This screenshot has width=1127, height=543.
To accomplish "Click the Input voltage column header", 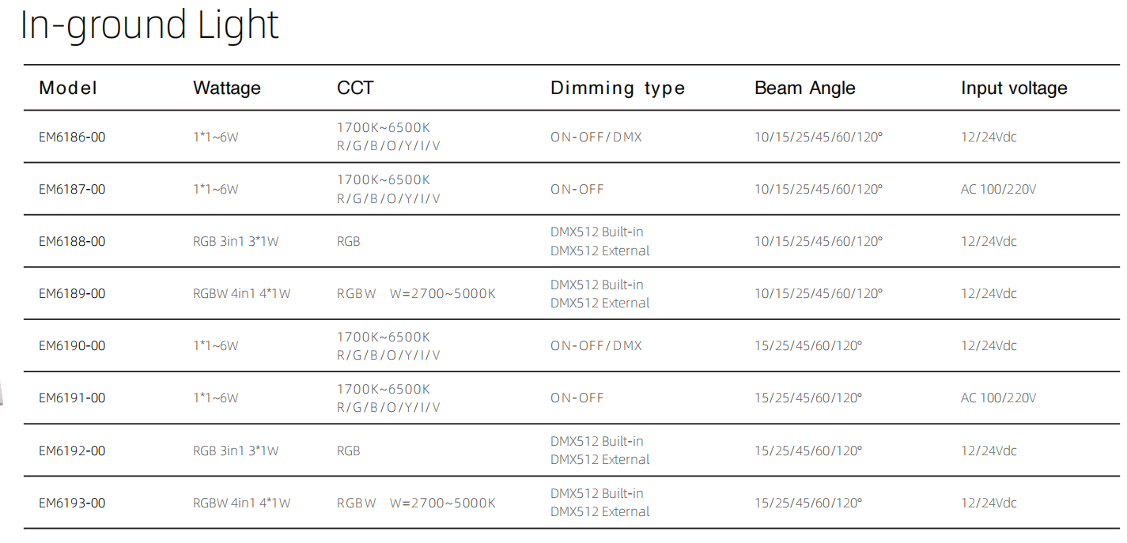I will pyautogui.click(x=1014, y=89).
